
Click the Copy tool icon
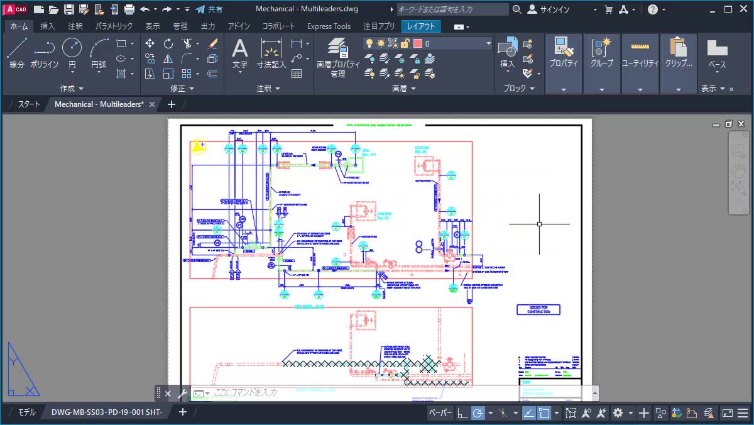(x=150, y=58)
